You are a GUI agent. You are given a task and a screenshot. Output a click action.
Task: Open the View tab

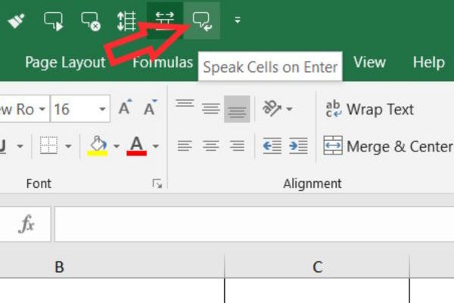[369, 62]
